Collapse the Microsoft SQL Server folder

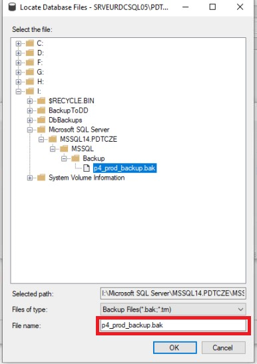pyautogui.click(x=30, y=130)
